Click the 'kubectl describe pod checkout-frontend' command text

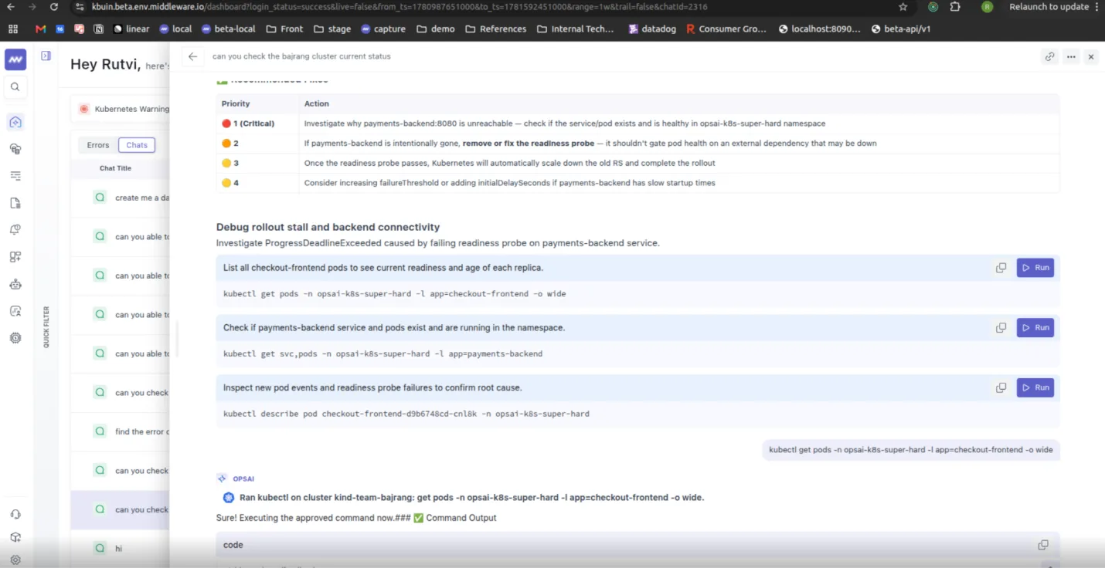click(x=406, y=414)
